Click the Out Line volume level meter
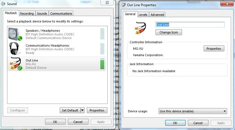The width and height of the screenshot is (235, 130). 102,64
